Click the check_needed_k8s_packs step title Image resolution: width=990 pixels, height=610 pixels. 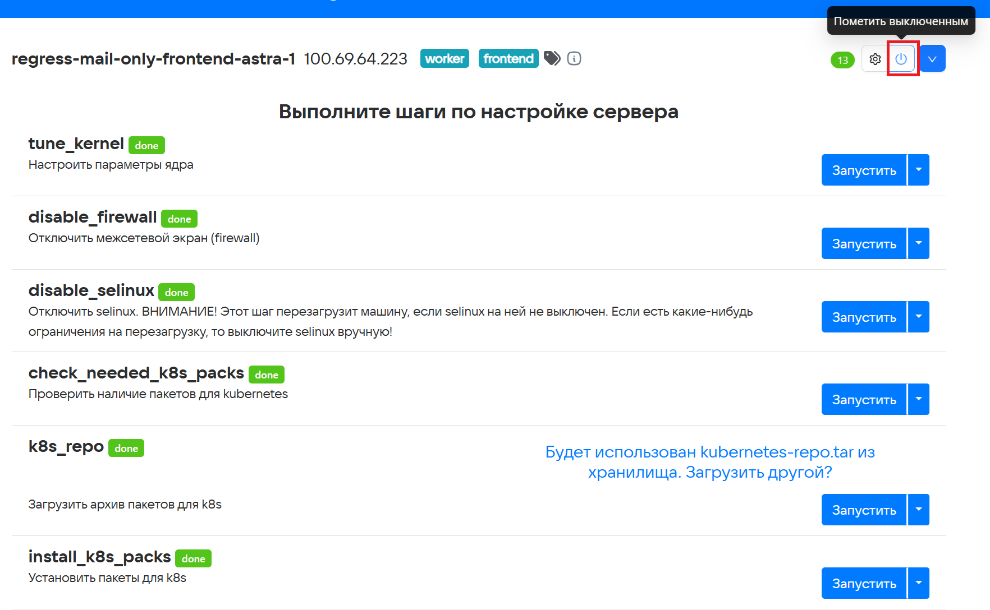[x=136, y=373]
